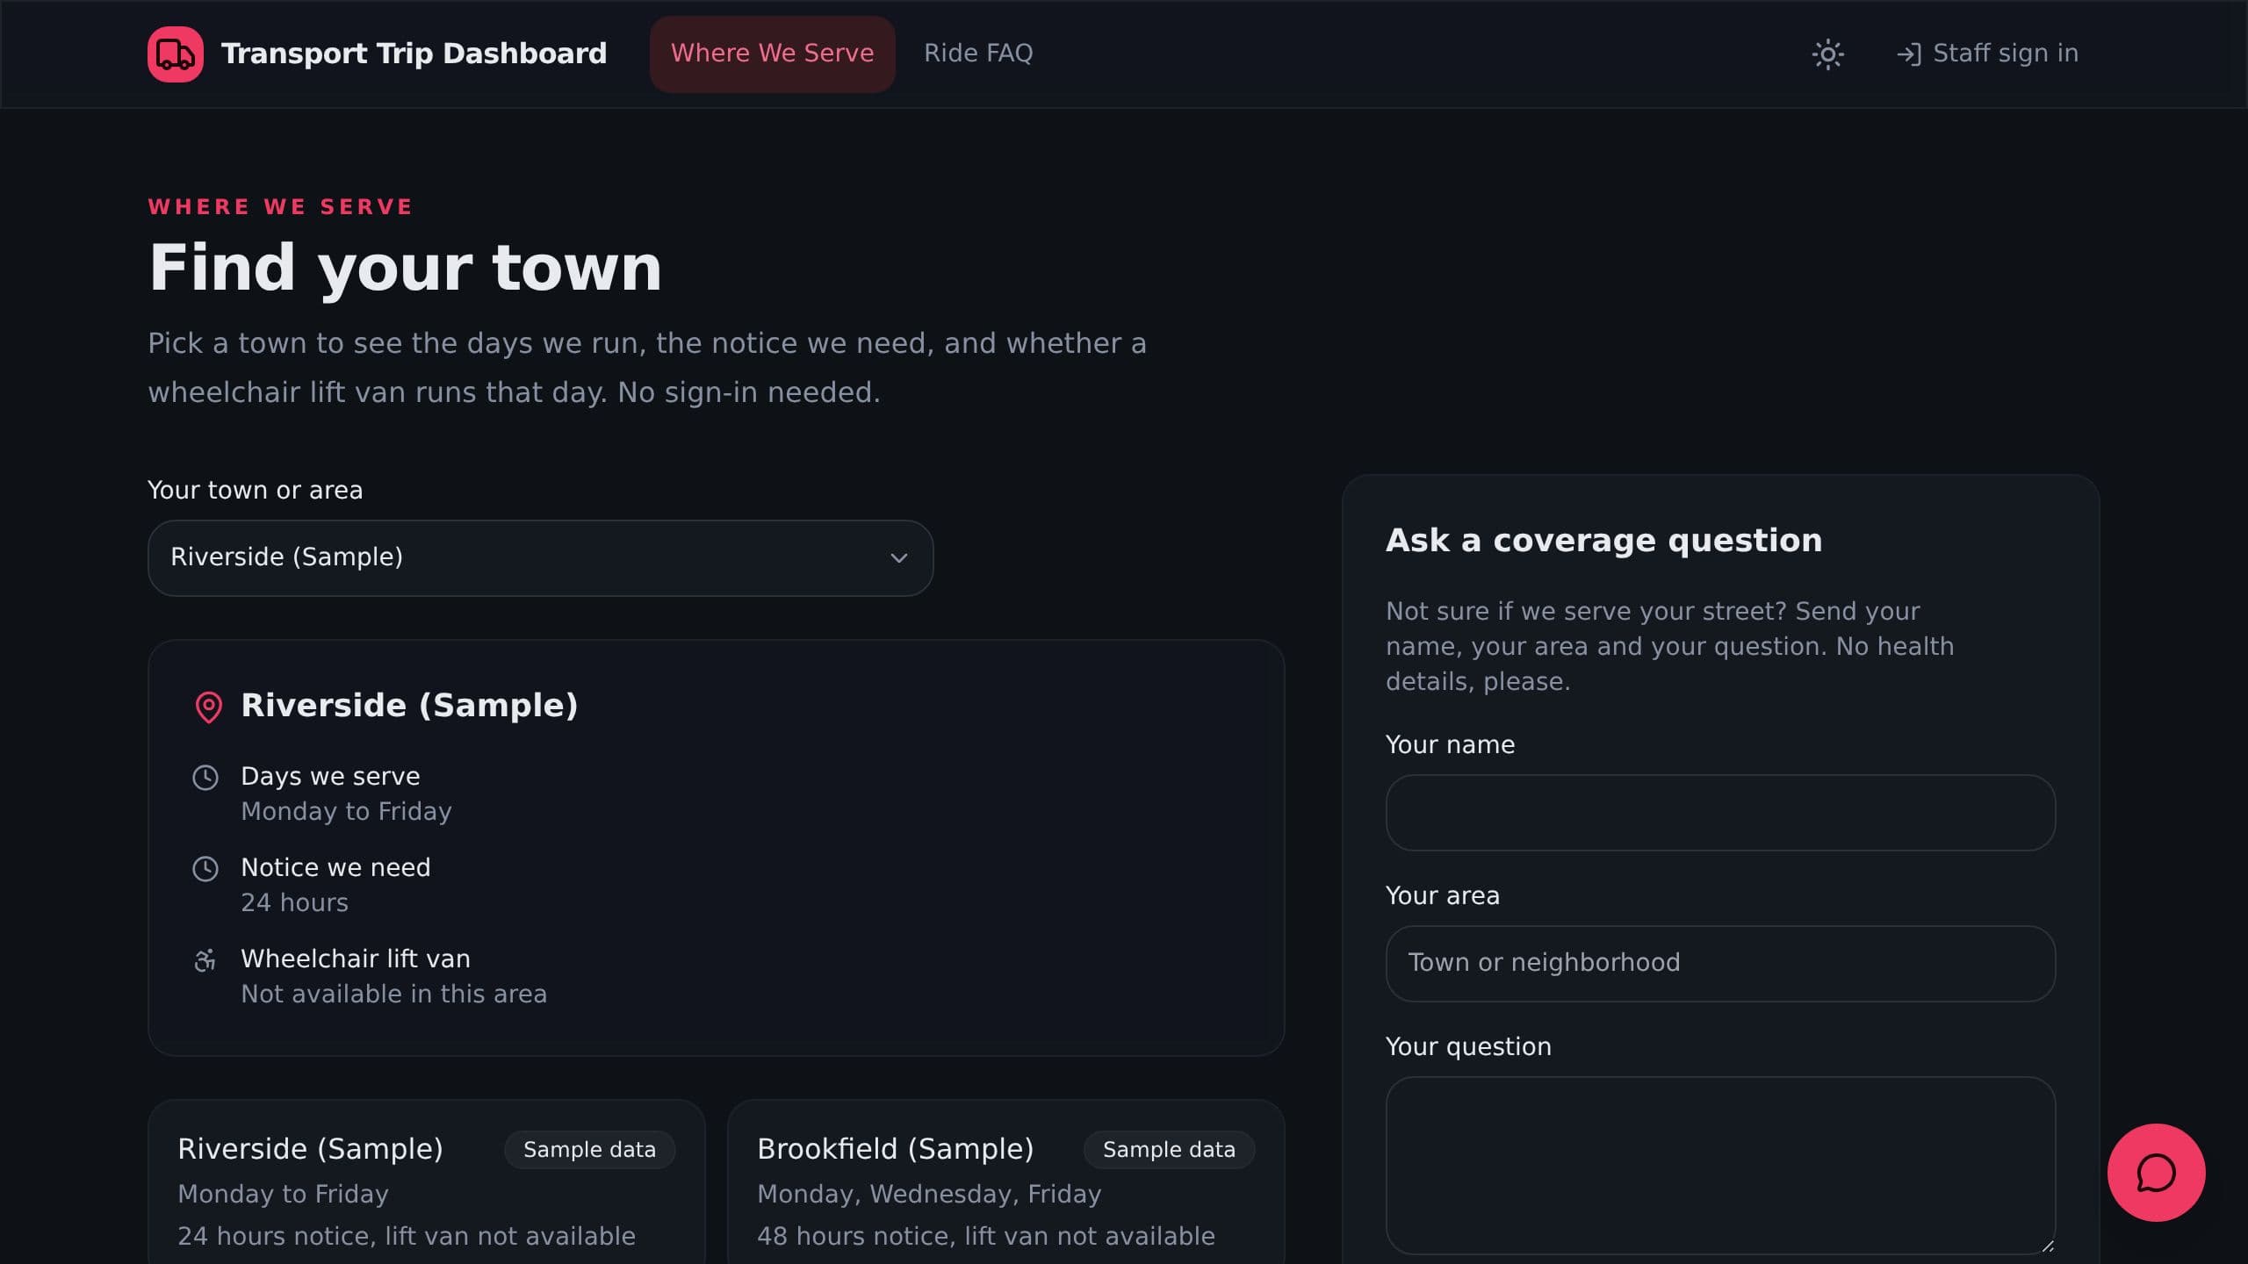Focus the Your question text area
Image resolution: width=2248 pixels, height=1264 pixels.
1720,1165
